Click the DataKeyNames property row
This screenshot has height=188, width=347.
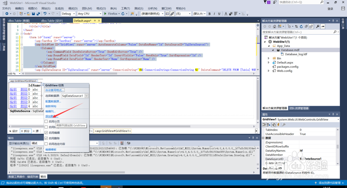[x=300, y=150]
